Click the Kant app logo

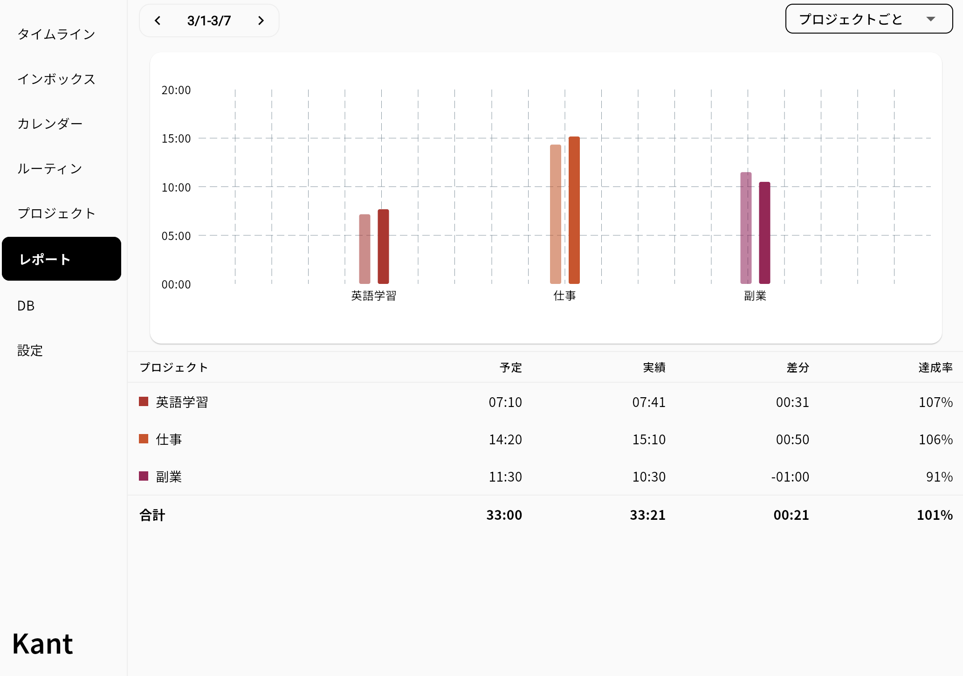(x=43, y=644)
